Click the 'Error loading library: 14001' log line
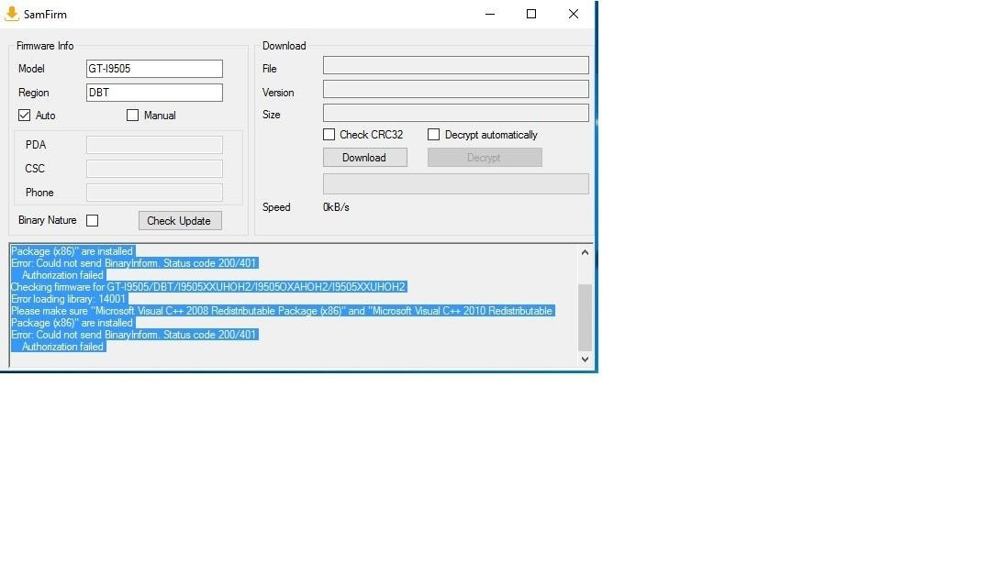 (x=69, y=299)
